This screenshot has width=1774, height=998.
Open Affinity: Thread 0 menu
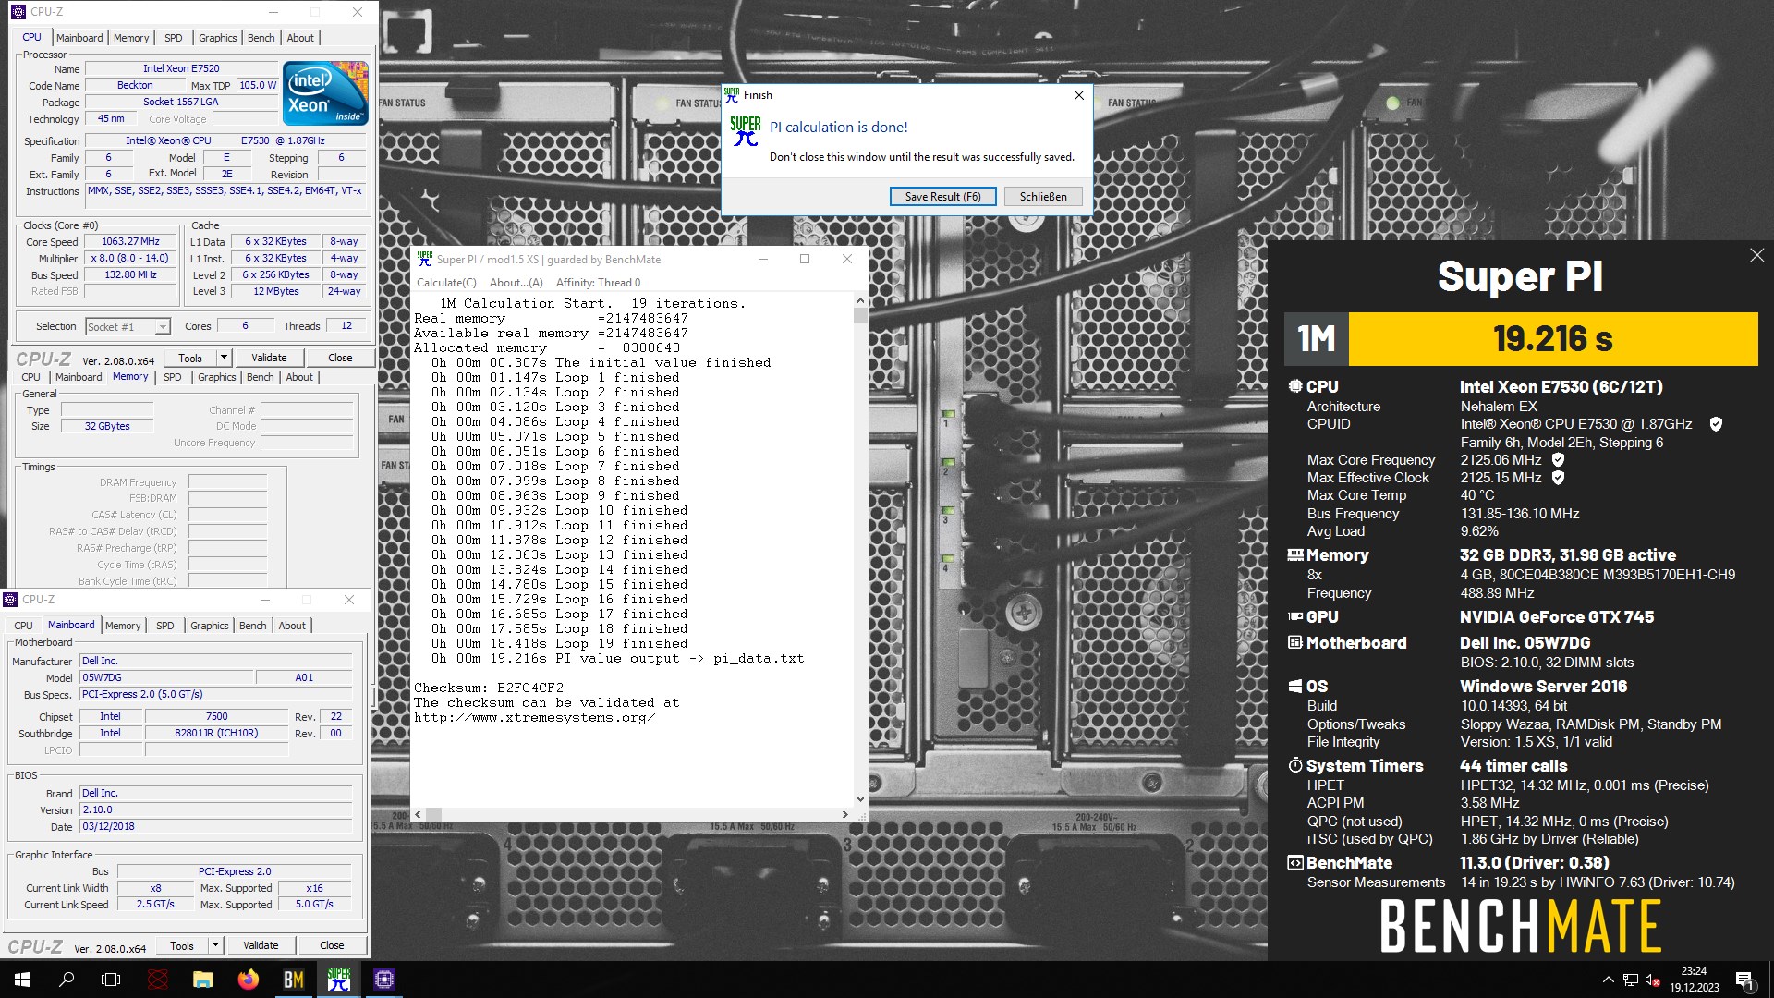click(x=598, y=283)
